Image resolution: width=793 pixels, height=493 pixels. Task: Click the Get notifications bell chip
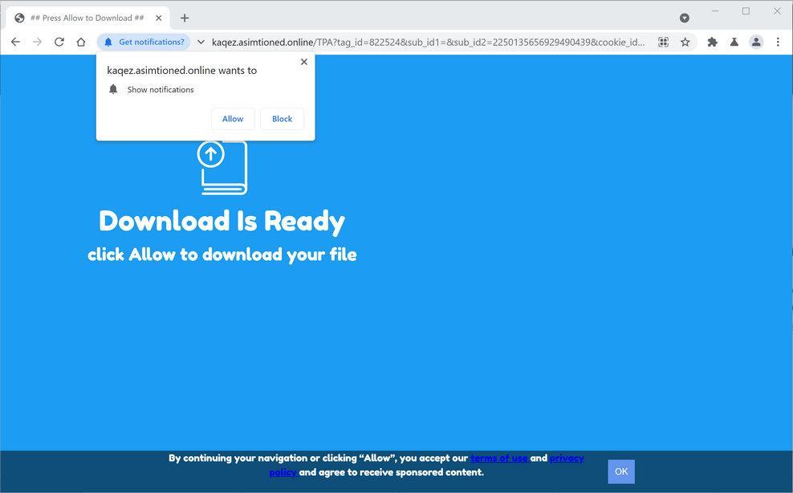(143, 42)
